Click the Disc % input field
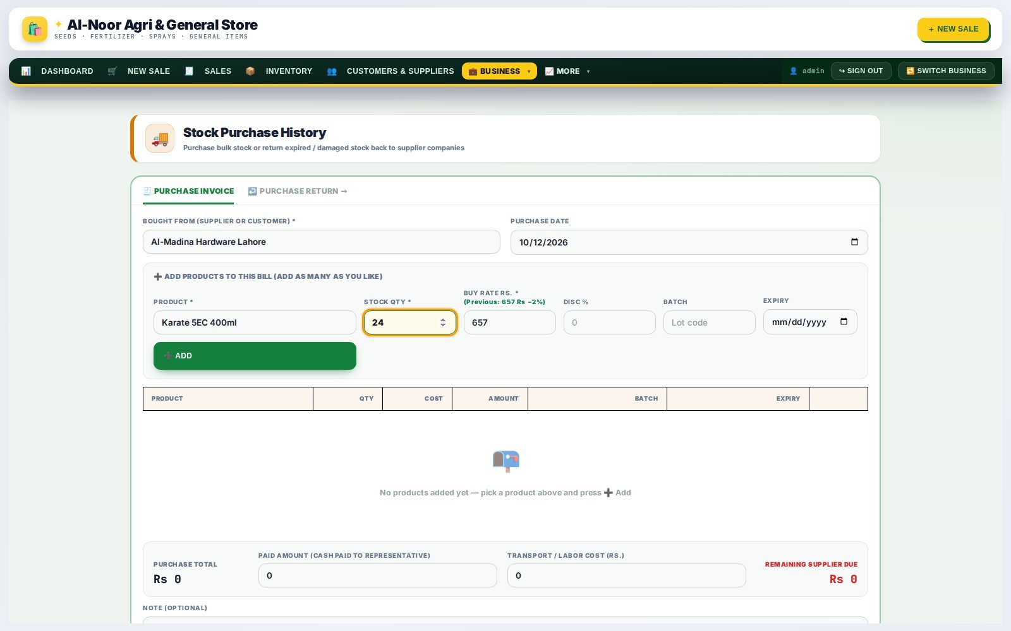Viewport: 1011px width, 631px height. coord(609,322)
